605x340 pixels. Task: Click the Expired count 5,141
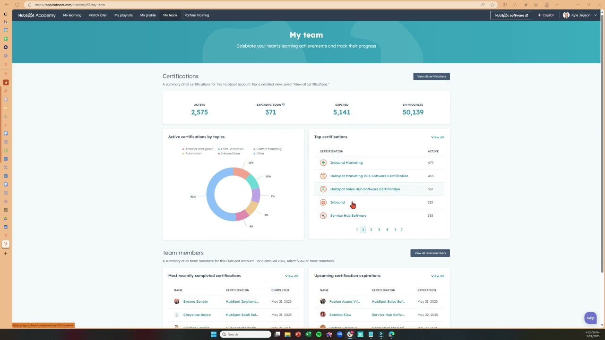342,112
